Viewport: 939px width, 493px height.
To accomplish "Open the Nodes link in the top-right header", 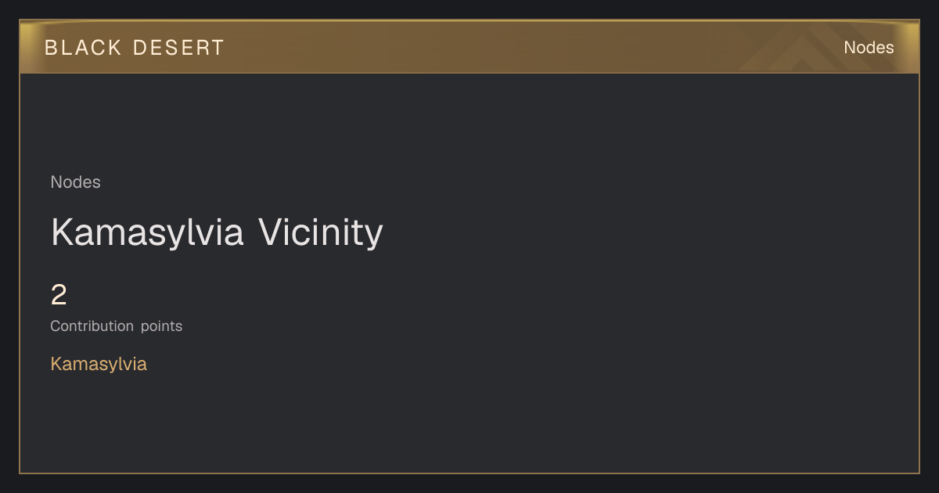I will click(x=869, y=48).
